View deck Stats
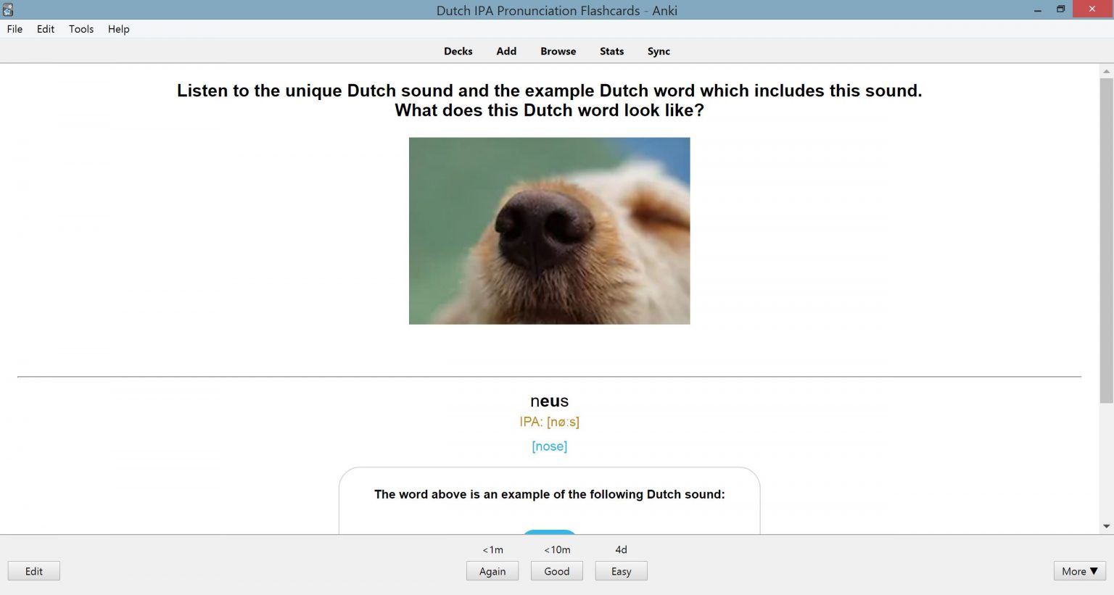Viewport: 1114px width, 595px height. pos(611,51)
